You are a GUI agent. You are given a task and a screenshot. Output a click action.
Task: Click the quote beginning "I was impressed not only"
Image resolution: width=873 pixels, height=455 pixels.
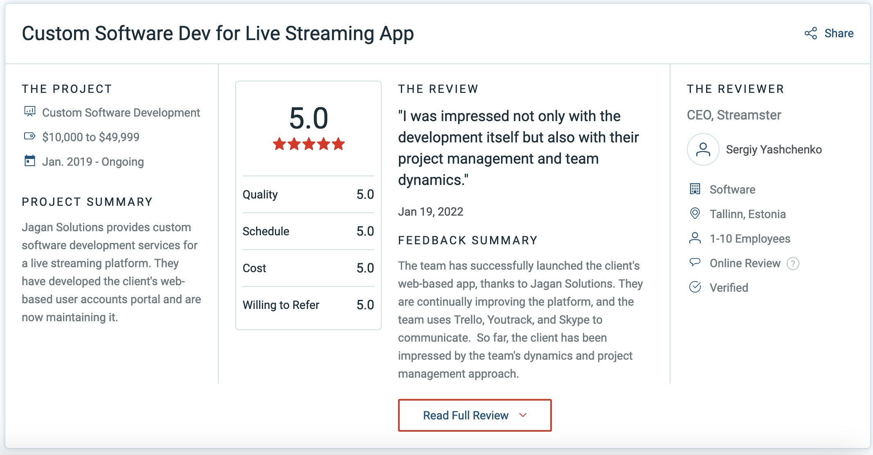point(518,148)
